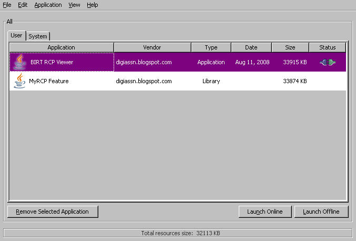The width and height of the screenshot is (356, 241).
Task: Sort by the Date column header
Action: tap(251, 47)
